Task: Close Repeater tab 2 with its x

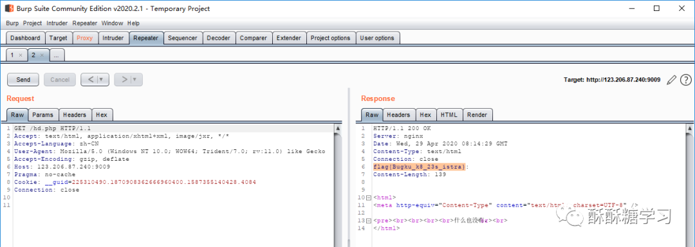Action: click(42, 55)
